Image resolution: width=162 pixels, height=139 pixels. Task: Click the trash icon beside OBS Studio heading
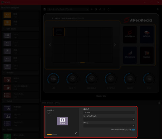click(159, 103)
